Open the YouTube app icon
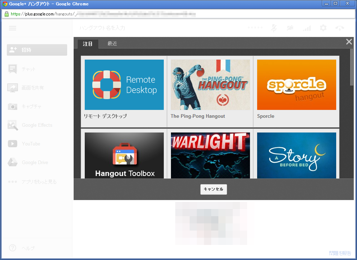Screen dimensions: 357x260 click(13, 144)
